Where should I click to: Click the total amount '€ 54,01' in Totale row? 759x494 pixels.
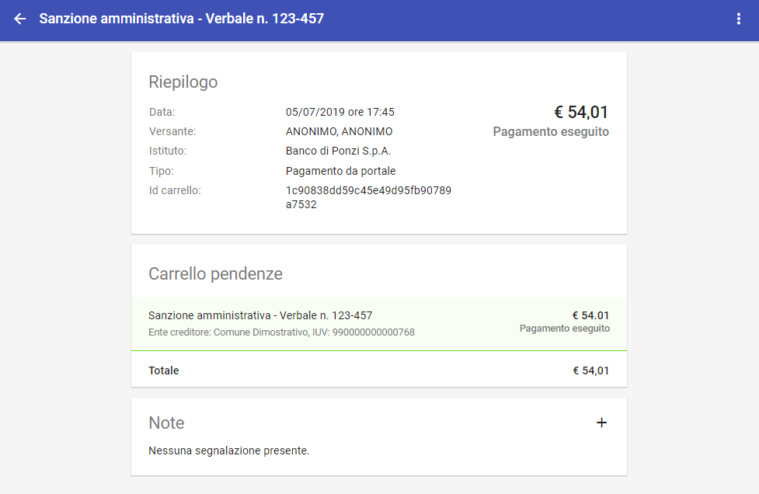pyautogui.click(x=590, y=370)
